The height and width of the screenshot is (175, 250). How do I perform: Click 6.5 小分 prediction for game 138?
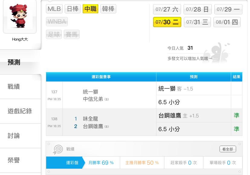coord(169,129)
